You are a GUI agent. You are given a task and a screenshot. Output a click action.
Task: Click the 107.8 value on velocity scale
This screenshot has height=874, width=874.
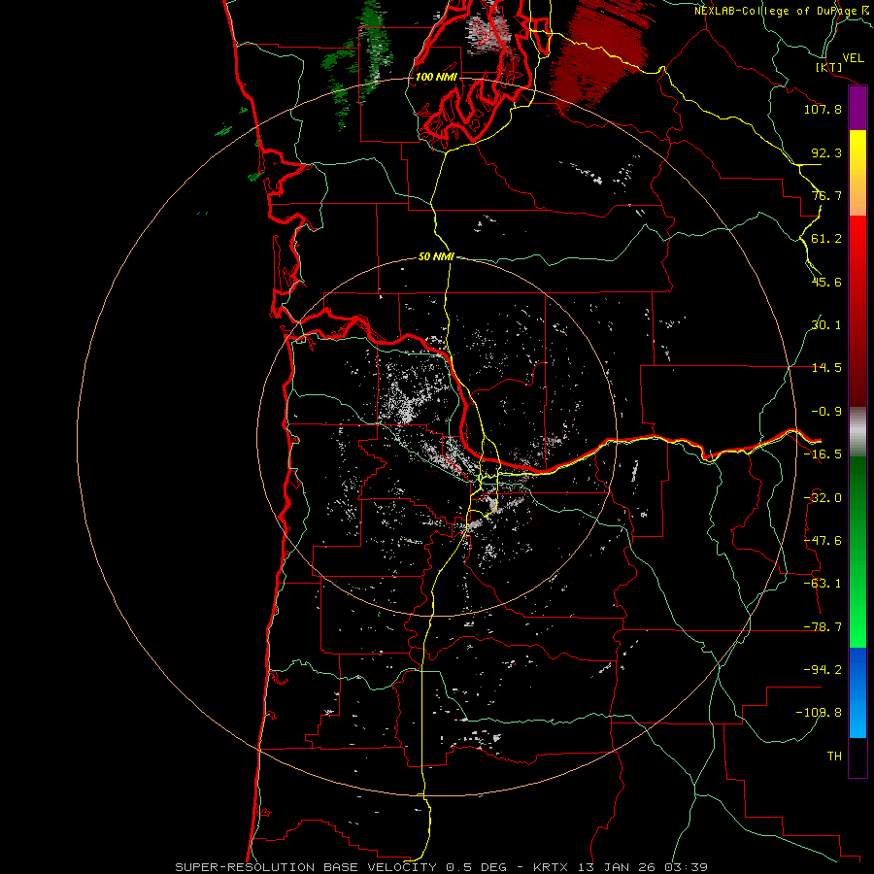(x=823, y=109)
